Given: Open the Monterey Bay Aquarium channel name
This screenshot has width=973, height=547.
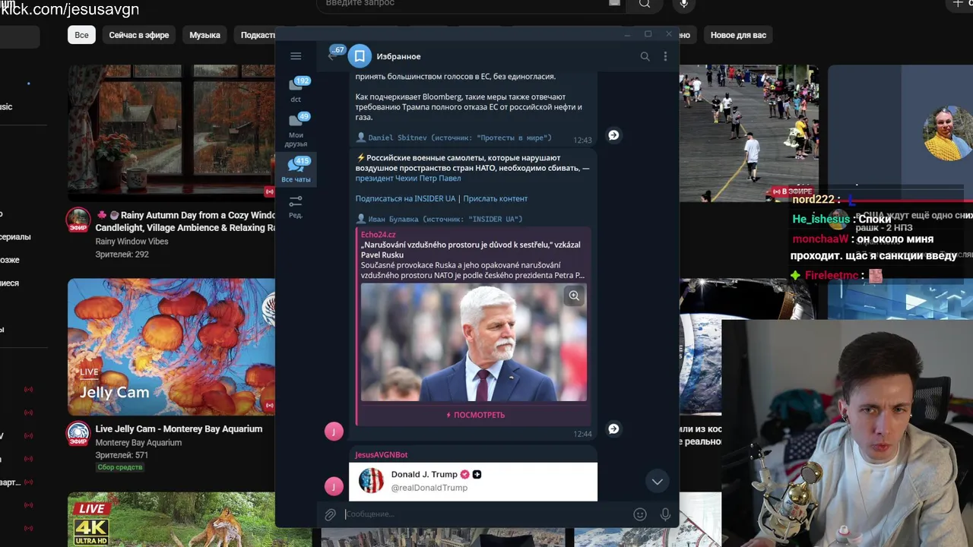Looking at the screenshot, I should pyautogui.click(x=138, y=442).
